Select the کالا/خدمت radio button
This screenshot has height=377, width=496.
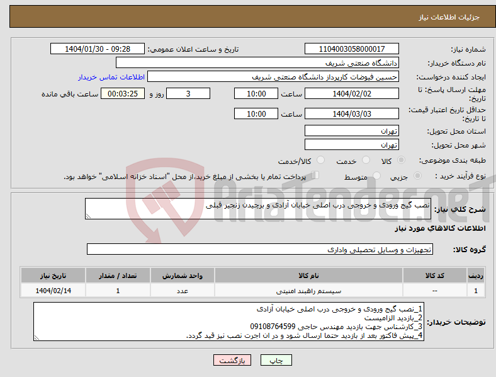[320, 160]
